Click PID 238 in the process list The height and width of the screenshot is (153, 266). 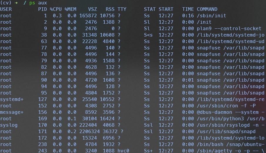pyautogui.click(x=42, y=145)
